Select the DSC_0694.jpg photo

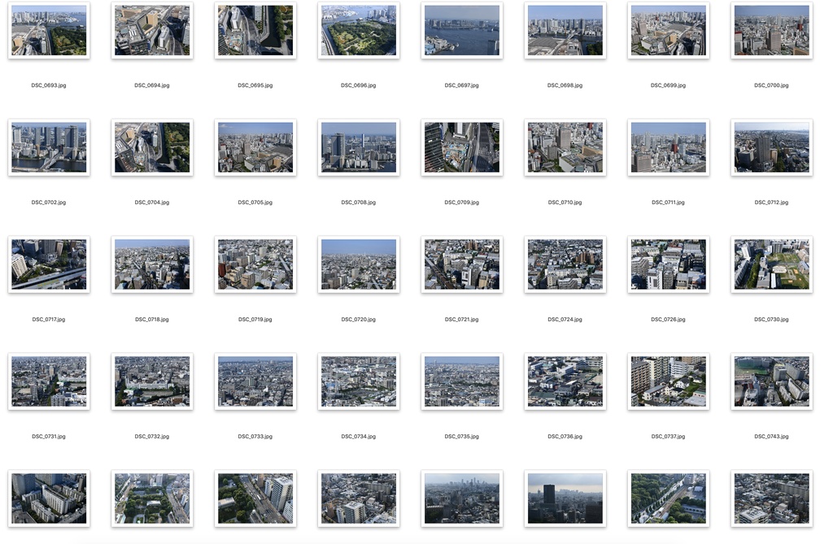click(x=152, y=30)
